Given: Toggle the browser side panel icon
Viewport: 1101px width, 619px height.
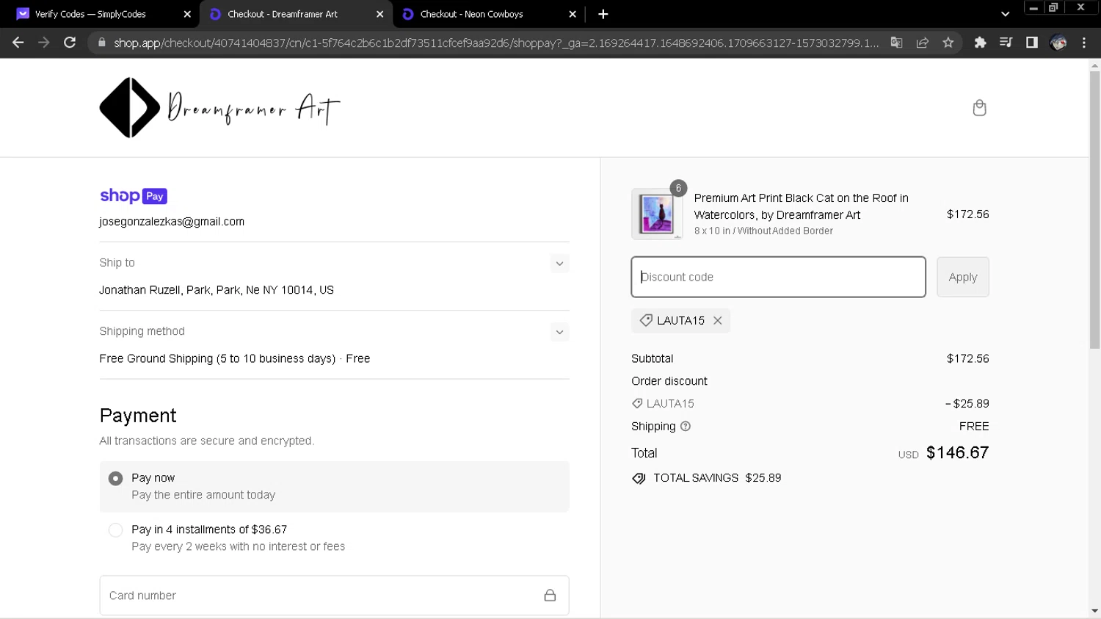Looking at the screenshot, I should click(x=1032, y=43).
